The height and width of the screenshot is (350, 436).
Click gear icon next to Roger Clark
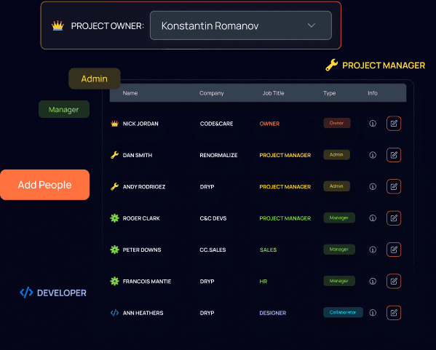[x=114, y=218]
